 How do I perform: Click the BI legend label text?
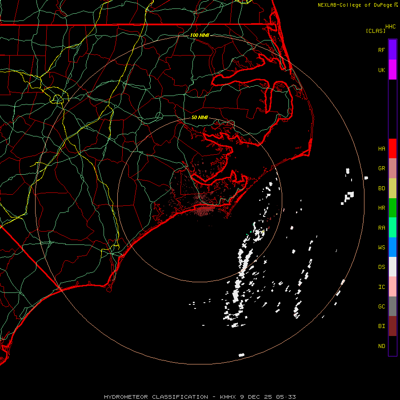pos(381,326)
